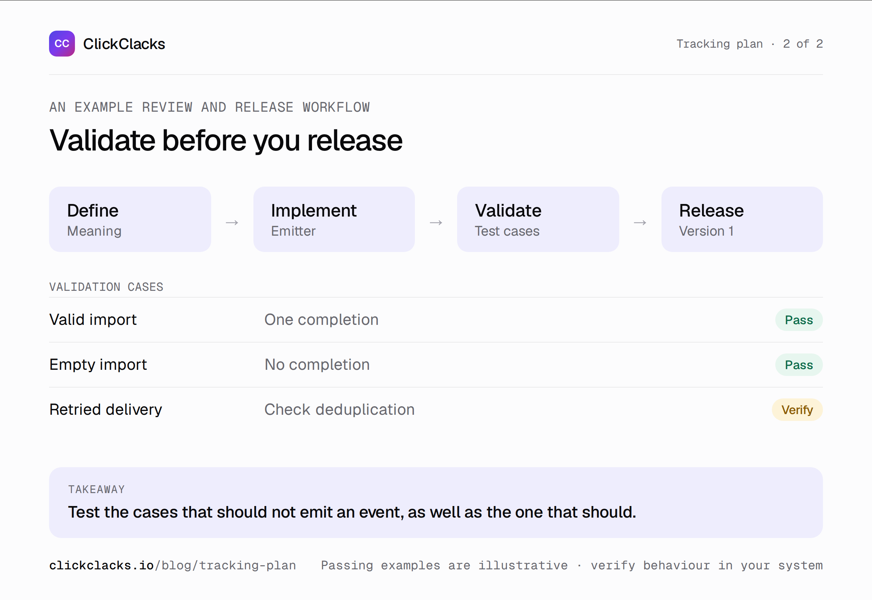Click the 'Version 1' text under Release
The height and width of the screenshot is (600, 872).
(x=706, y=231)
